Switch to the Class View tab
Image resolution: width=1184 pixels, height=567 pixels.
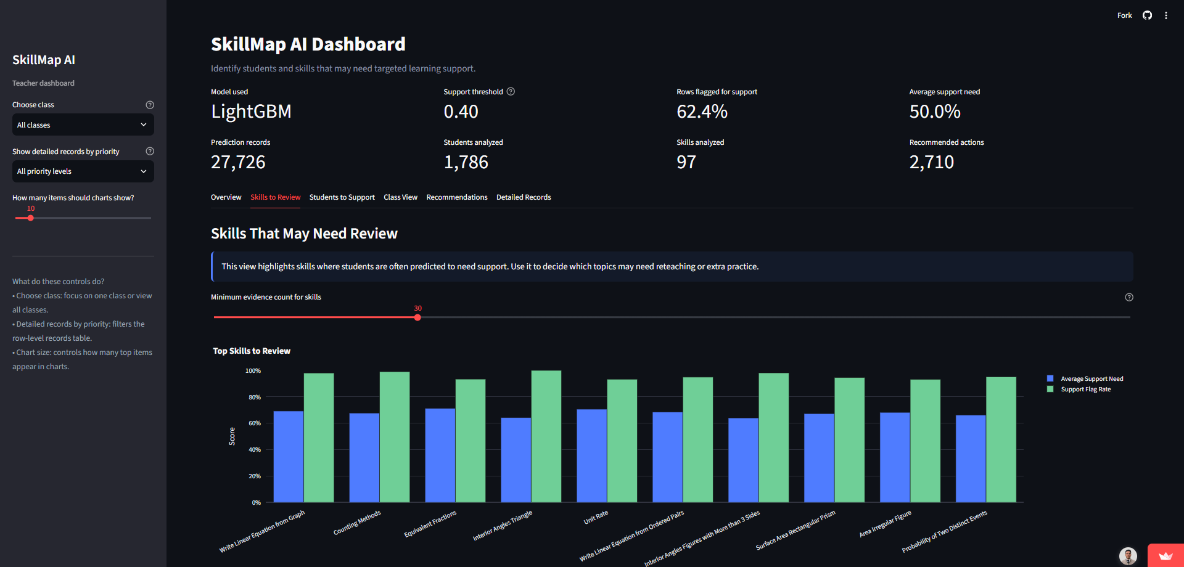[400, 197]
